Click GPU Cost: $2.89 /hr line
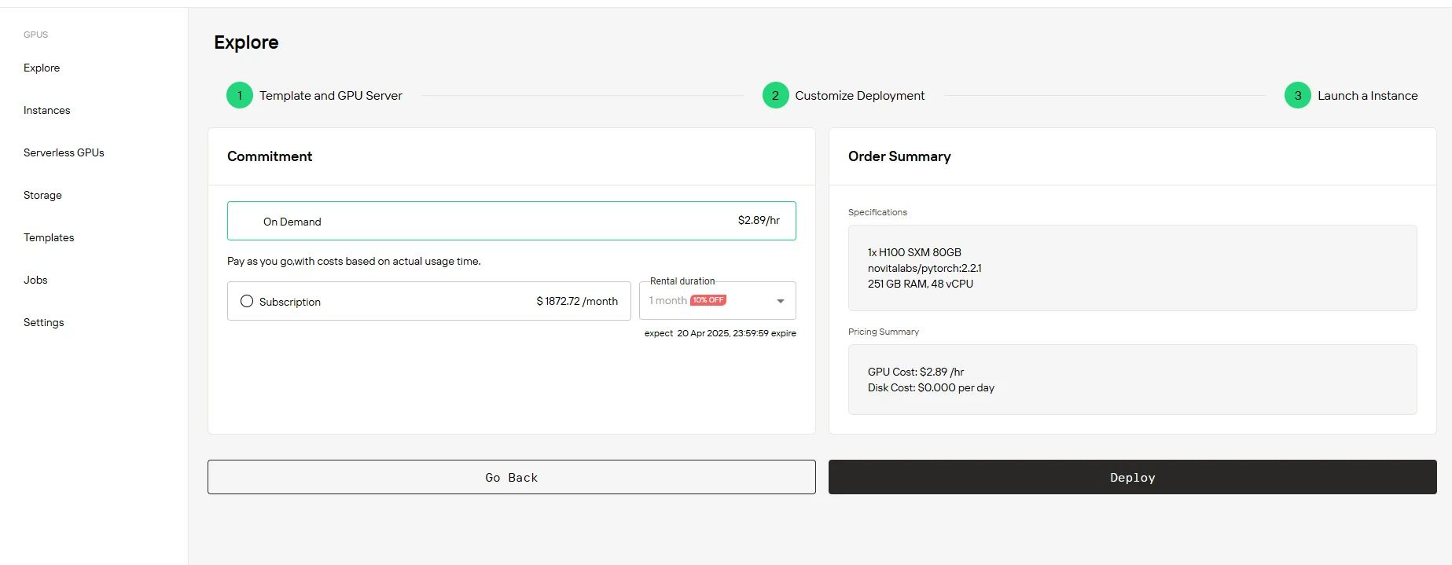Viewport: 1452px width, 565px height. (x=916, y=372)
